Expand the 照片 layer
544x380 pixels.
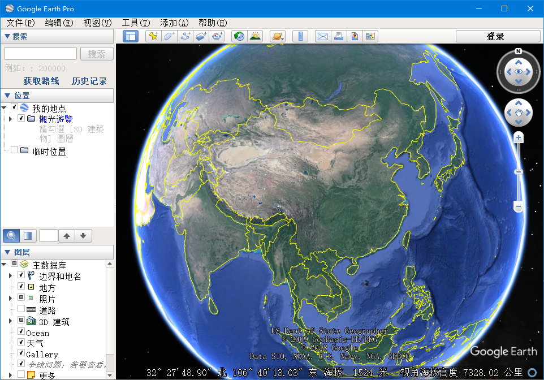click(10, 299)
